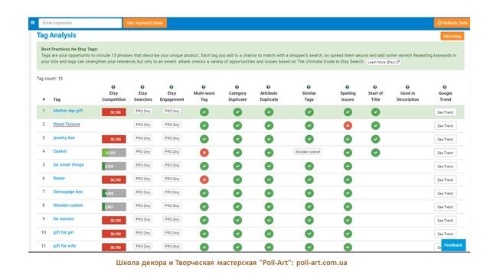
Task: Click green Similar Tags check for flower
Action: (x=309, y=180)
